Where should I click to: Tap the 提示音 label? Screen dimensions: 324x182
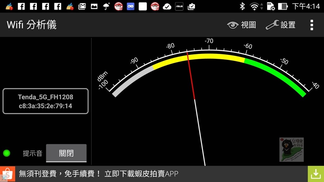point(33,153)
